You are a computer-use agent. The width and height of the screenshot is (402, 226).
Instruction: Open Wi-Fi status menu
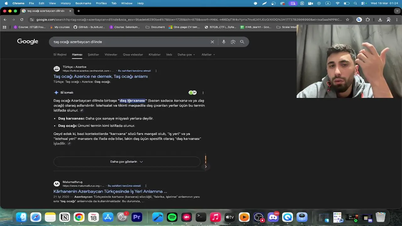(x=338, y=3)
